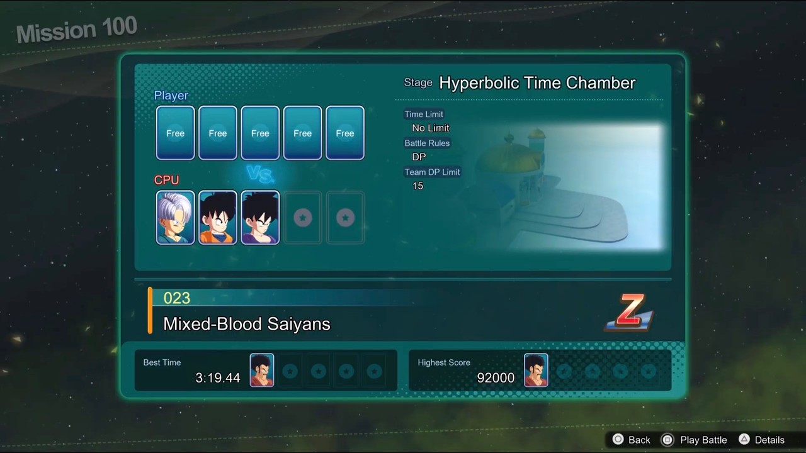Click the Team DP Limit value 15
This screenshot has height=453, width=806.
click(417, 186)
